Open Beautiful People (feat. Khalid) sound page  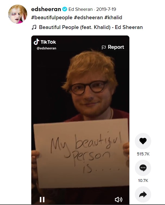(x=91, y=27)
